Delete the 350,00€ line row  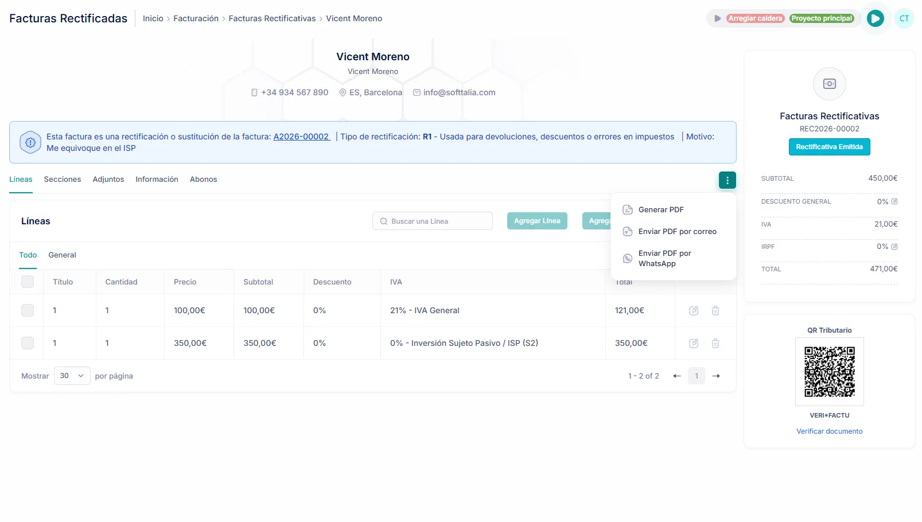[715, 343]
